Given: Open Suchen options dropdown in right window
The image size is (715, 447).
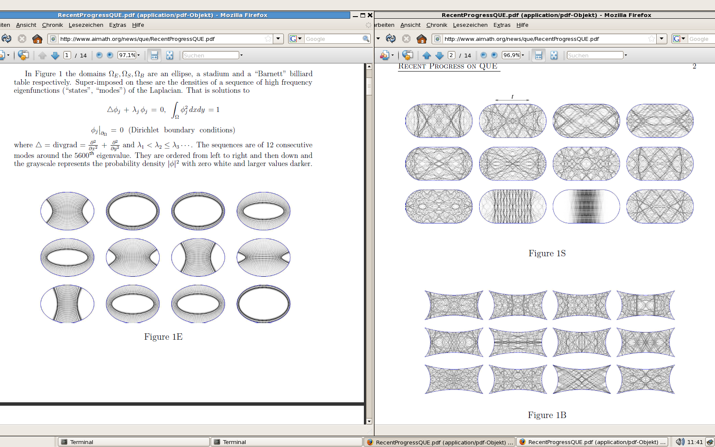Looking at the screenshot, I should [x=626, y=55].
